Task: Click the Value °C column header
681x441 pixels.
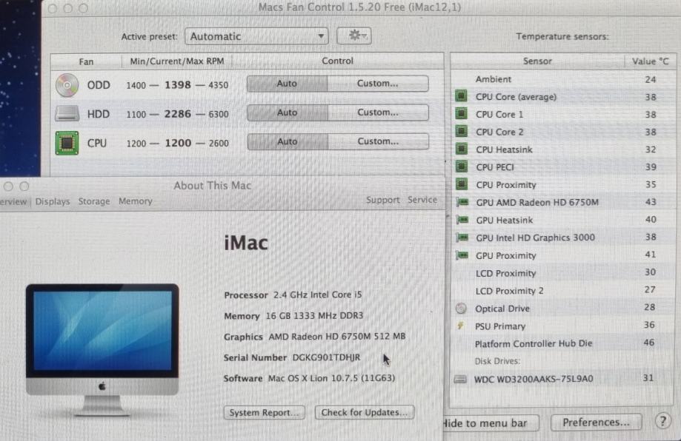Action: click(x=650, y=61)
